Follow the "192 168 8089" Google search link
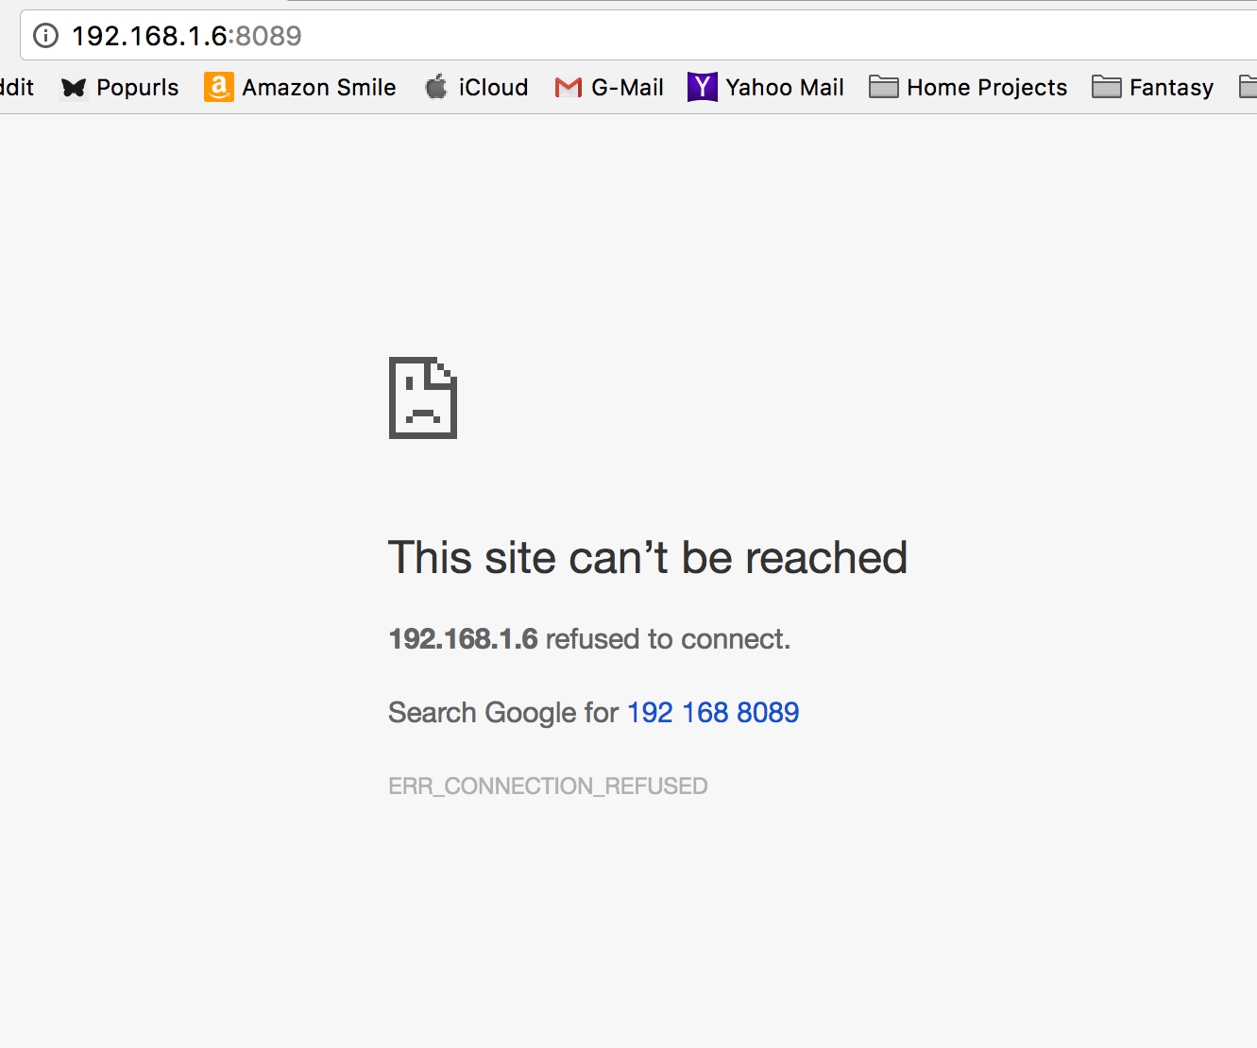 click(713, 713)
